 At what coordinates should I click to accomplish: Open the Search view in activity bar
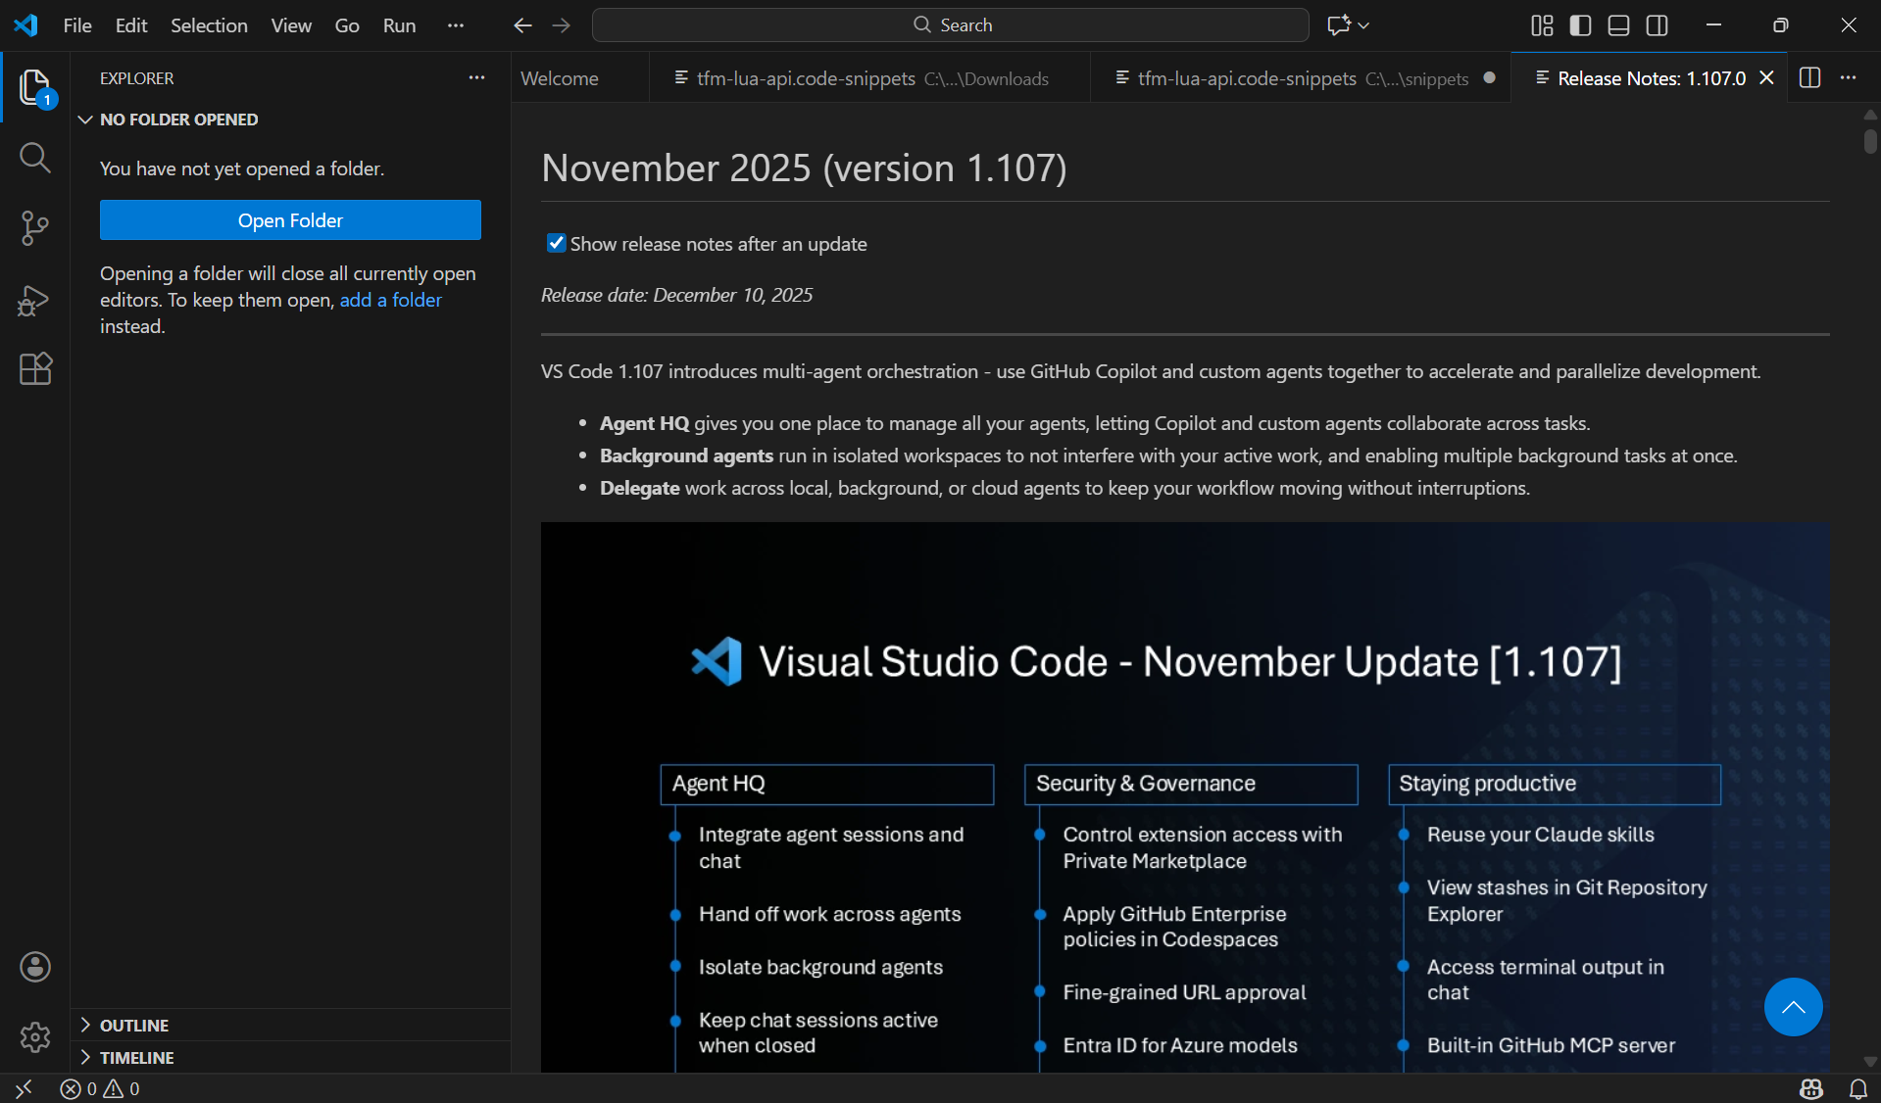point(35,158)
